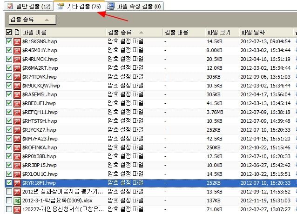Toggle the select-all checkbox in header
Image resolution: width=297 pixels, height=214 pixels.
9,32
